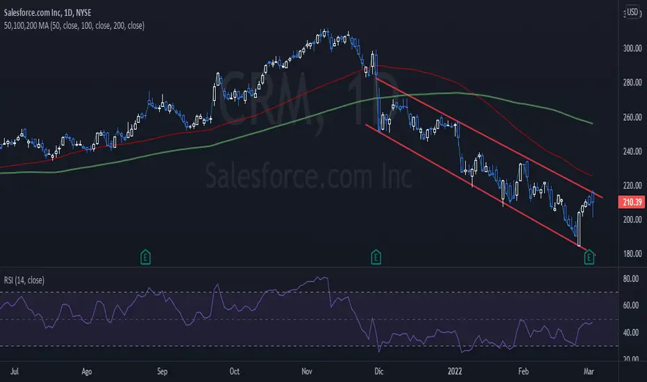Select the 50,100,200 MA indicator legend
The image size is (647, 382).
pos(74,26)
